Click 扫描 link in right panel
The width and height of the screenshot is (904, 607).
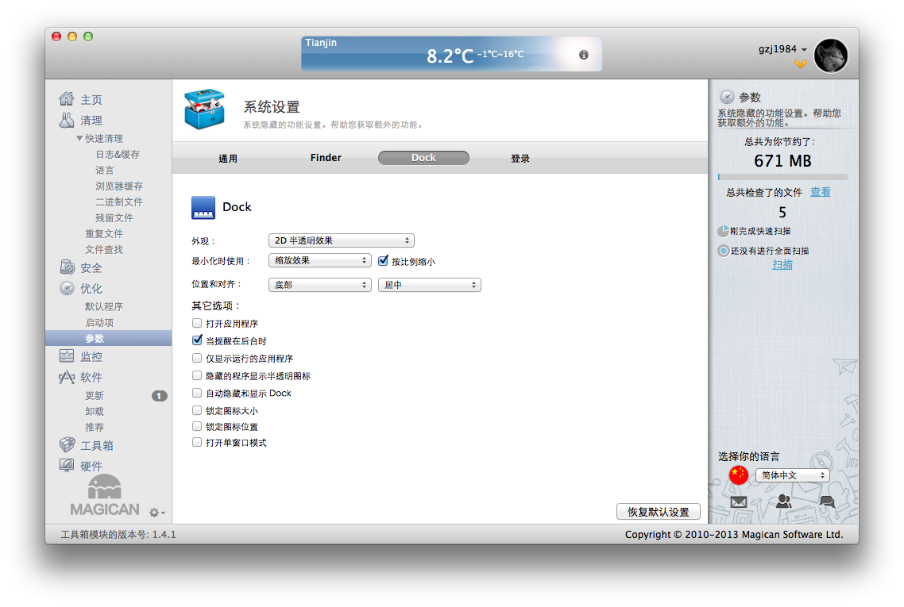[x=782, y=265]
